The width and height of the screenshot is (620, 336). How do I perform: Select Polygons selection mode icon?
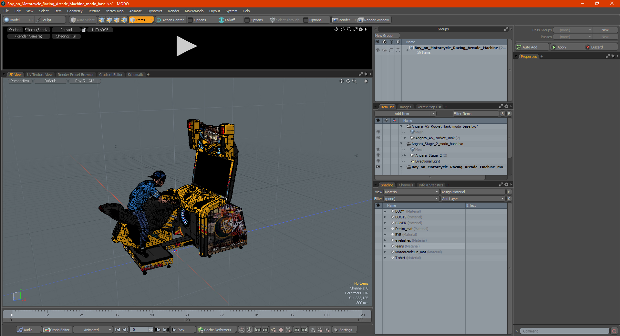(x=117, y=20)
